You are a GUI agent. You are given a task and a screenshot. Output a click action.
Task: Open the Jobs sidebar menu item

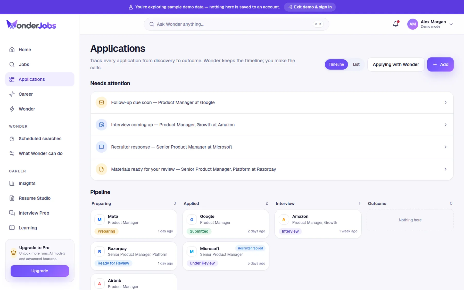pyautogui.click(x=40, y=64)
